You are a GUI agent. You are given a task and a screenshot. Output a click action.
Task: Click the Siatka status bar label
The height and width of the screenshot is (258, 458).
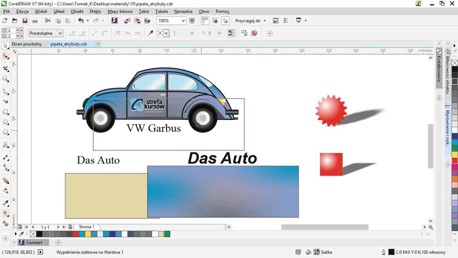326,252
